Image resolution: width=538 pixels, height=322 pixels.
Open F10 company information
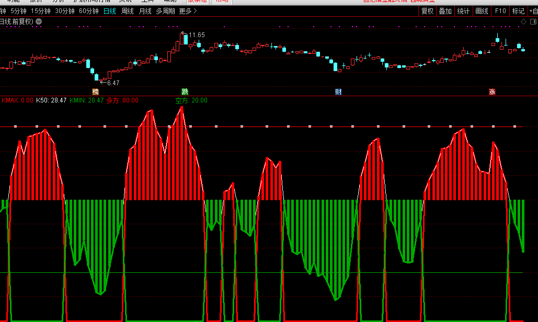point(500,11)
